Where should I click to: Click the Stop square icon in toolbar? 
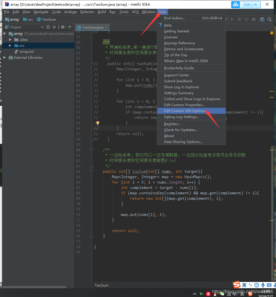click(x=254, y=19)
